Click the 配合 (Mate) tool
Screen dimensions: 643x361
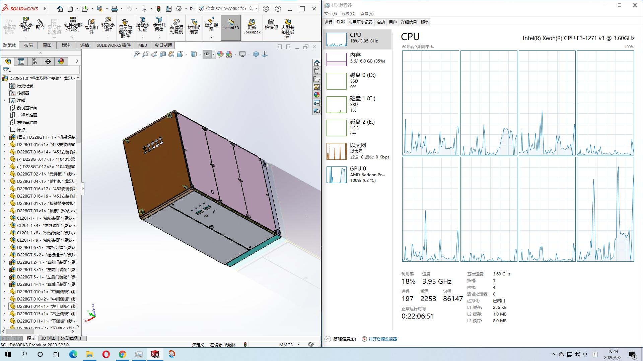pyautogui.click(x=40, y=24)
